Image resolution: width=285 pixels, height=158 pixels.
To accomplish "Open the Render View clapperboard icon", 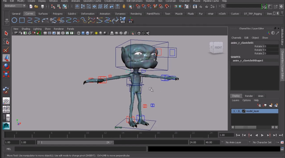I will [195, 7].
